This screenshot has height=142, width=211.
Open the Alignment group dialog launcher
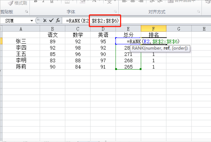point(198,12)
